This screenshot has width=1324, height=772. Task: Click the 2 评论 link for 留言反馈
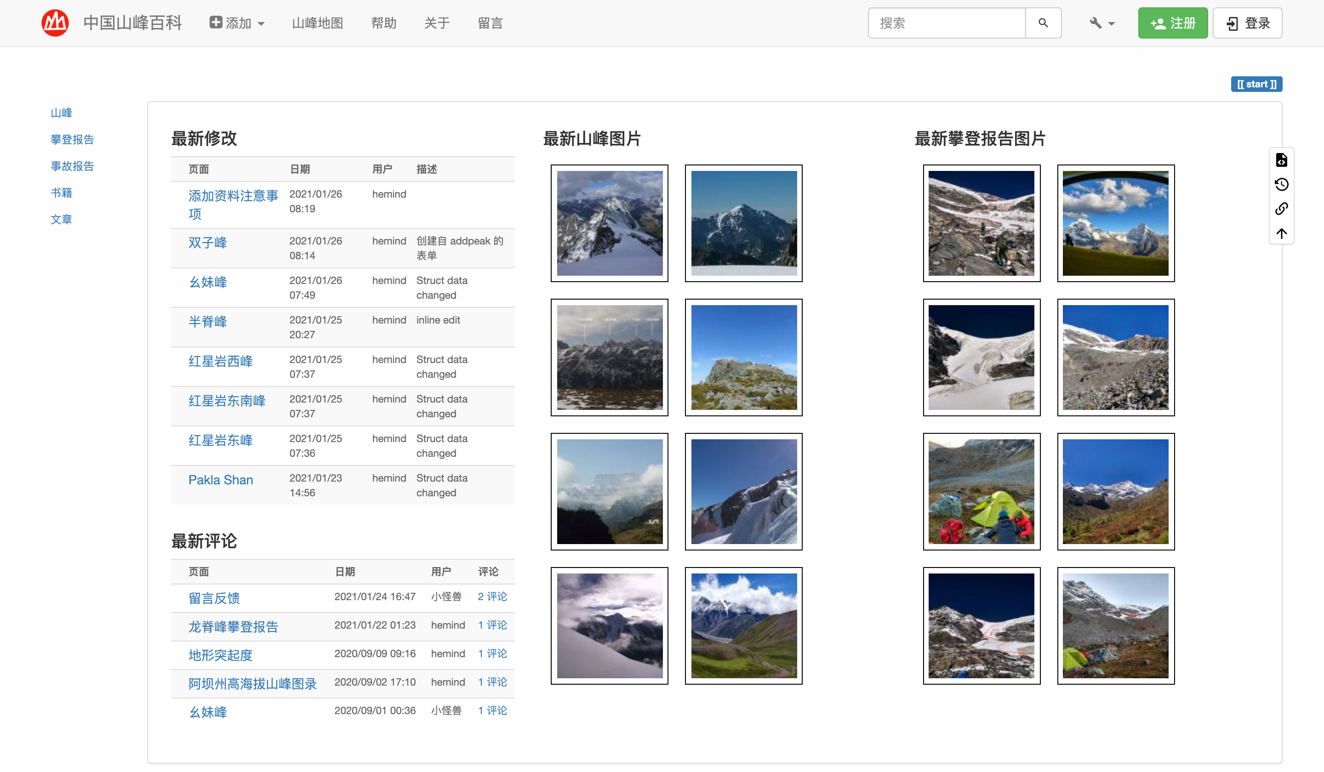point(492,596)
